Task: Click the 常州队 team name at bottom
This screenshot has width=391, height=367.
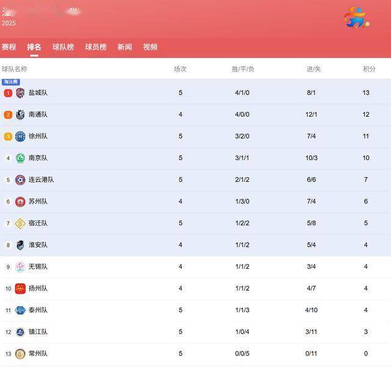Action: 38,354
